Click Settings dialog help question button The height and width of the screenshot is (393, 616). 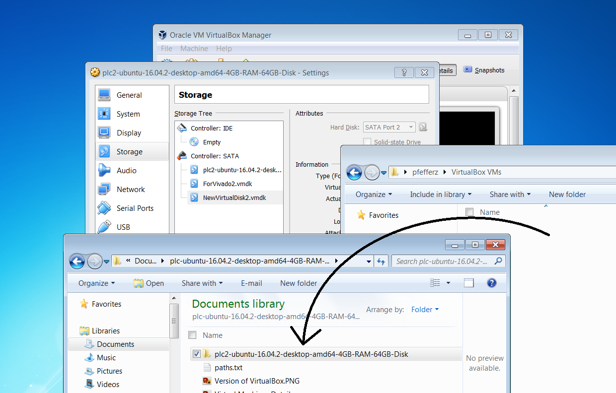click(x=404, y=72)
